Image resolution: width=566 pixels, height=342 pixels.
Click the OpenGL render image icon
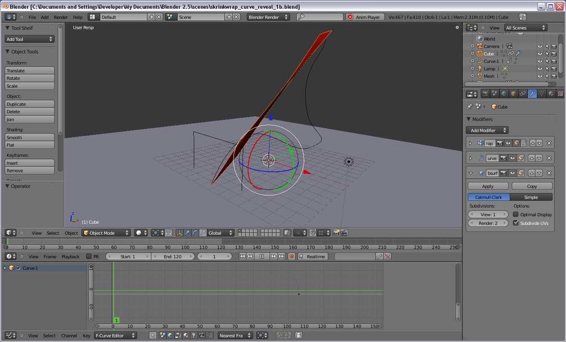click(336, 233)
